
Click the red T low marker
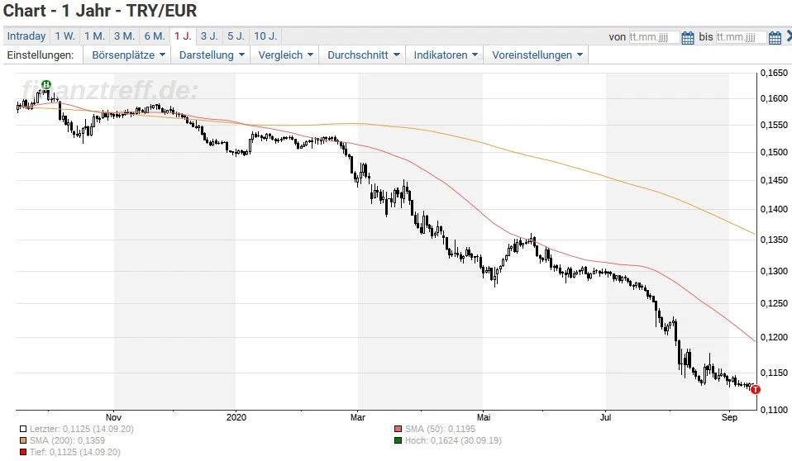point(755,389)
